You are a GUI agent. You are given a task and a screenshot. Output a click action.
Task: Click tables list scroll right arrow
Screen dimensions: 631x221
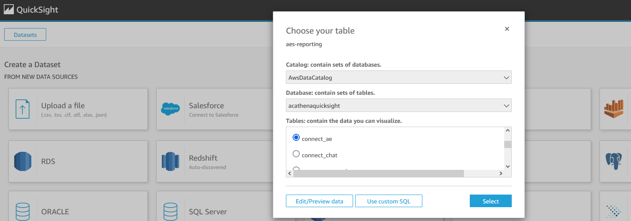(500, 174)
